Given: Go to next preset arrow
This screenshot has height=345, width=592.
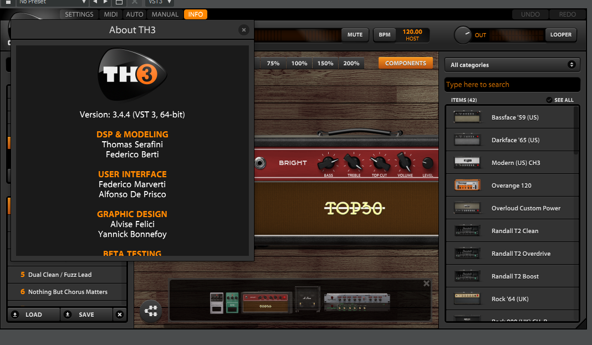Looking at the screenshot, I should [106, 2].
